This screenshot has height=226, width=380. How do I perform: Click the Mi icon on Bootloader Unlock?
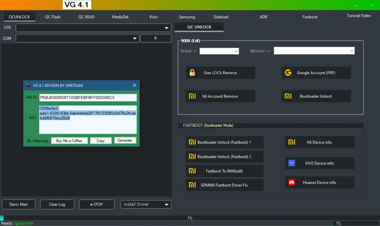[x=288, y=96]
